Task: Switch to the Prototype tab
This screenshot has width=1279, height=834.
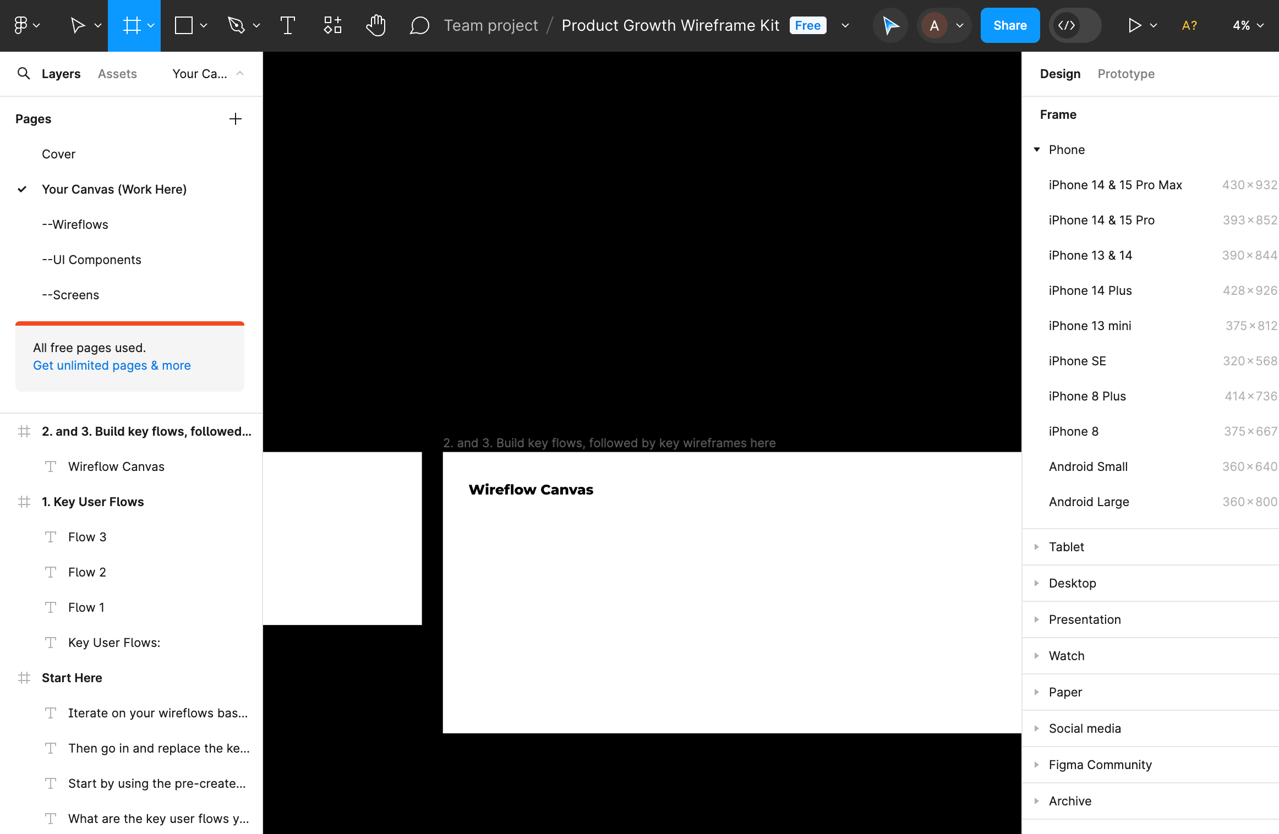Action: coord(1126,73)
